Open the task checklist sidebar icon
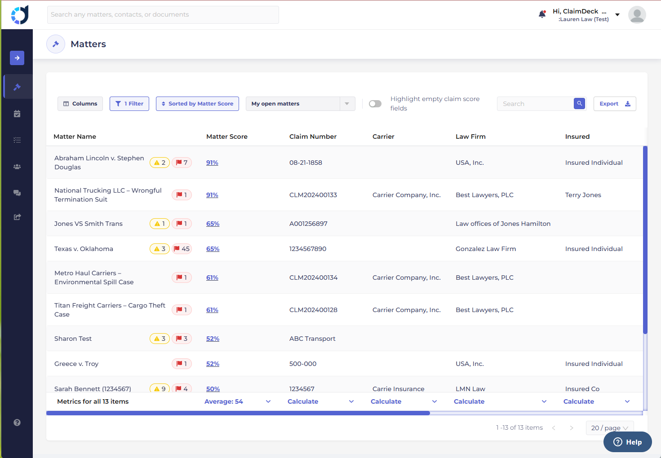The width and height of the screenshot is (661, 458). click(x=17, y=140)
